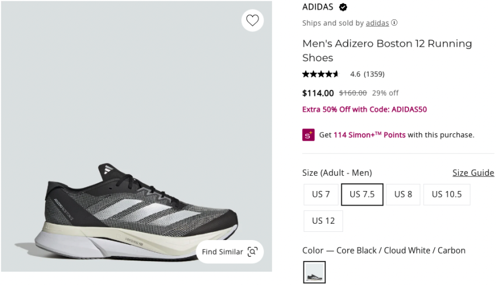Click the ADIDAS brand name
The width and height of the screenshot is (496, 285).
tap(317, 7)
